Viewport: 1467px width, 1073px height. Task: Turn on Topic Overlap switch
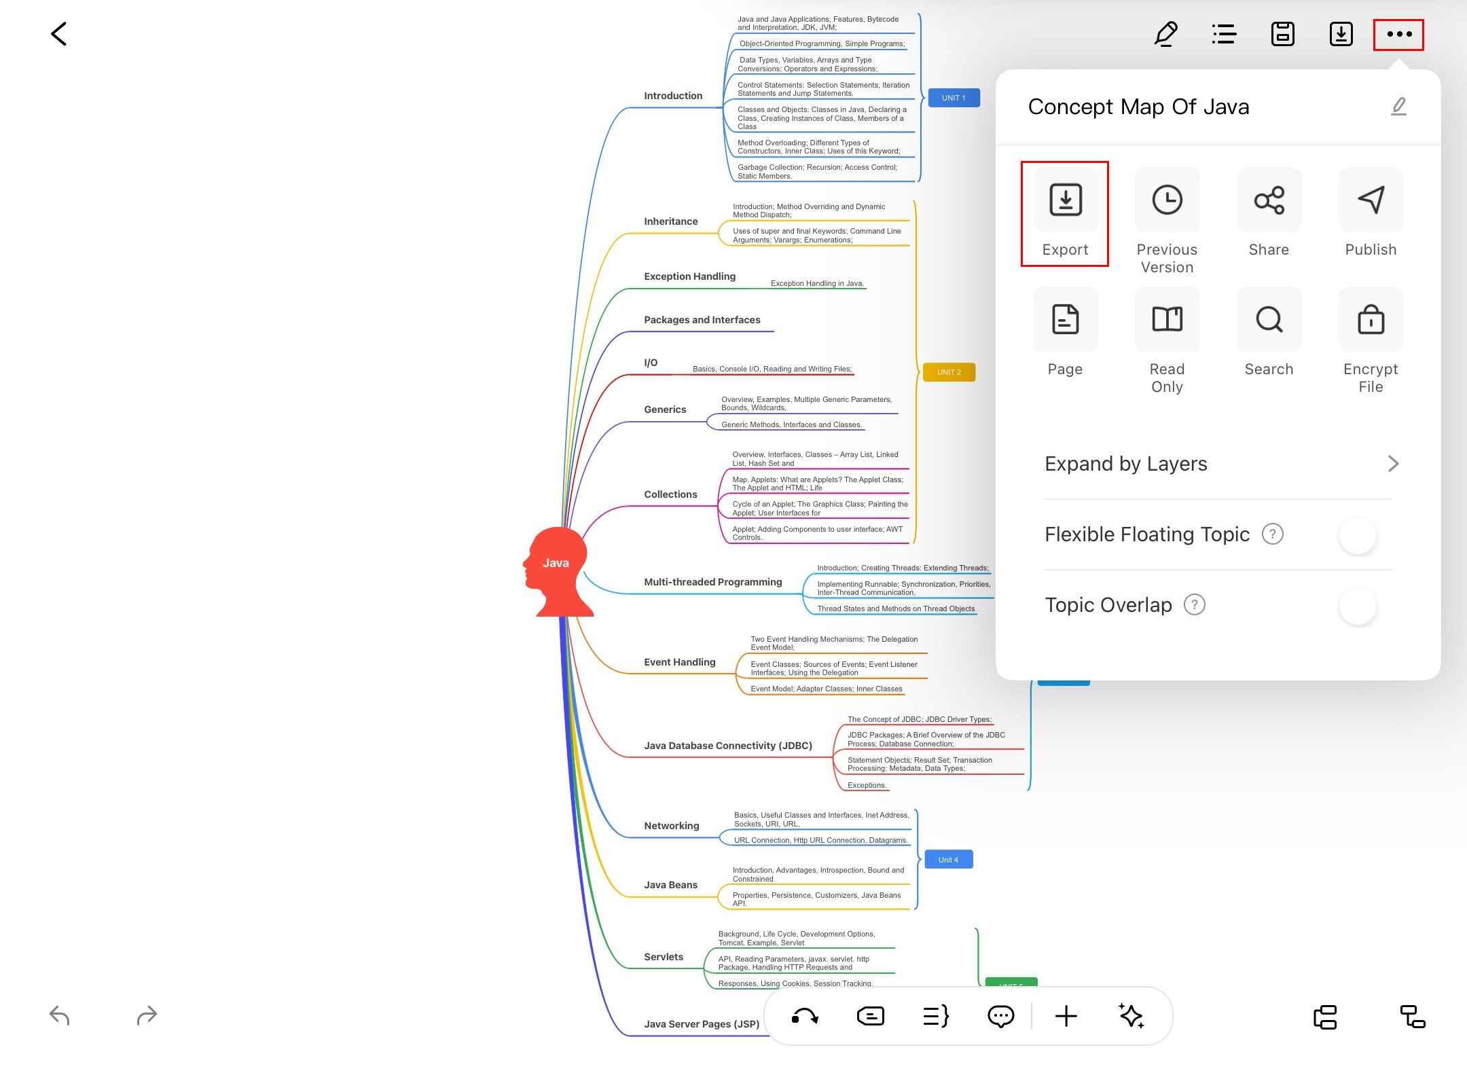(1357, 606)
